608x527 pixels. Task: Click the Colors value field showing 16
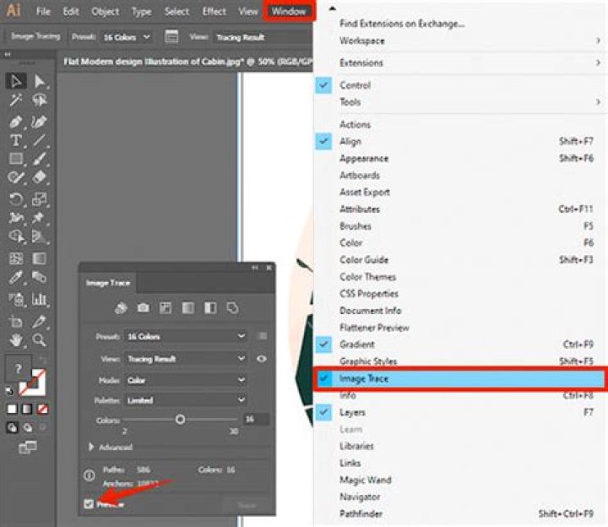point(256,419)
